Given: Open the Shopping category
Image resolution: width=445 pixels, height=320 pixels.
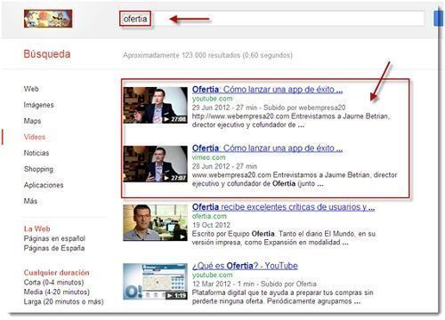Looking at the screenshot, I should coord(38,169).
